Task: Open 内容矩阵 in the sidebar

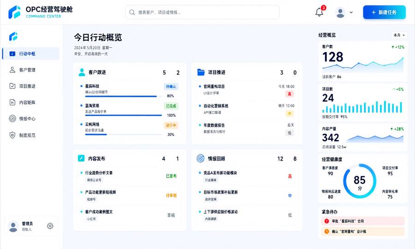Action: (31, 102)
